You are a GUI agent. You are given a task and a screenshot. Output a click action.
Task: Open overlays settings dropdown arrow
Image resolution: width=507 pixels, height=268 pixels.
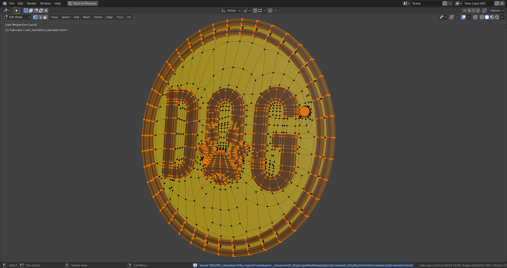(x=468, y=17)
